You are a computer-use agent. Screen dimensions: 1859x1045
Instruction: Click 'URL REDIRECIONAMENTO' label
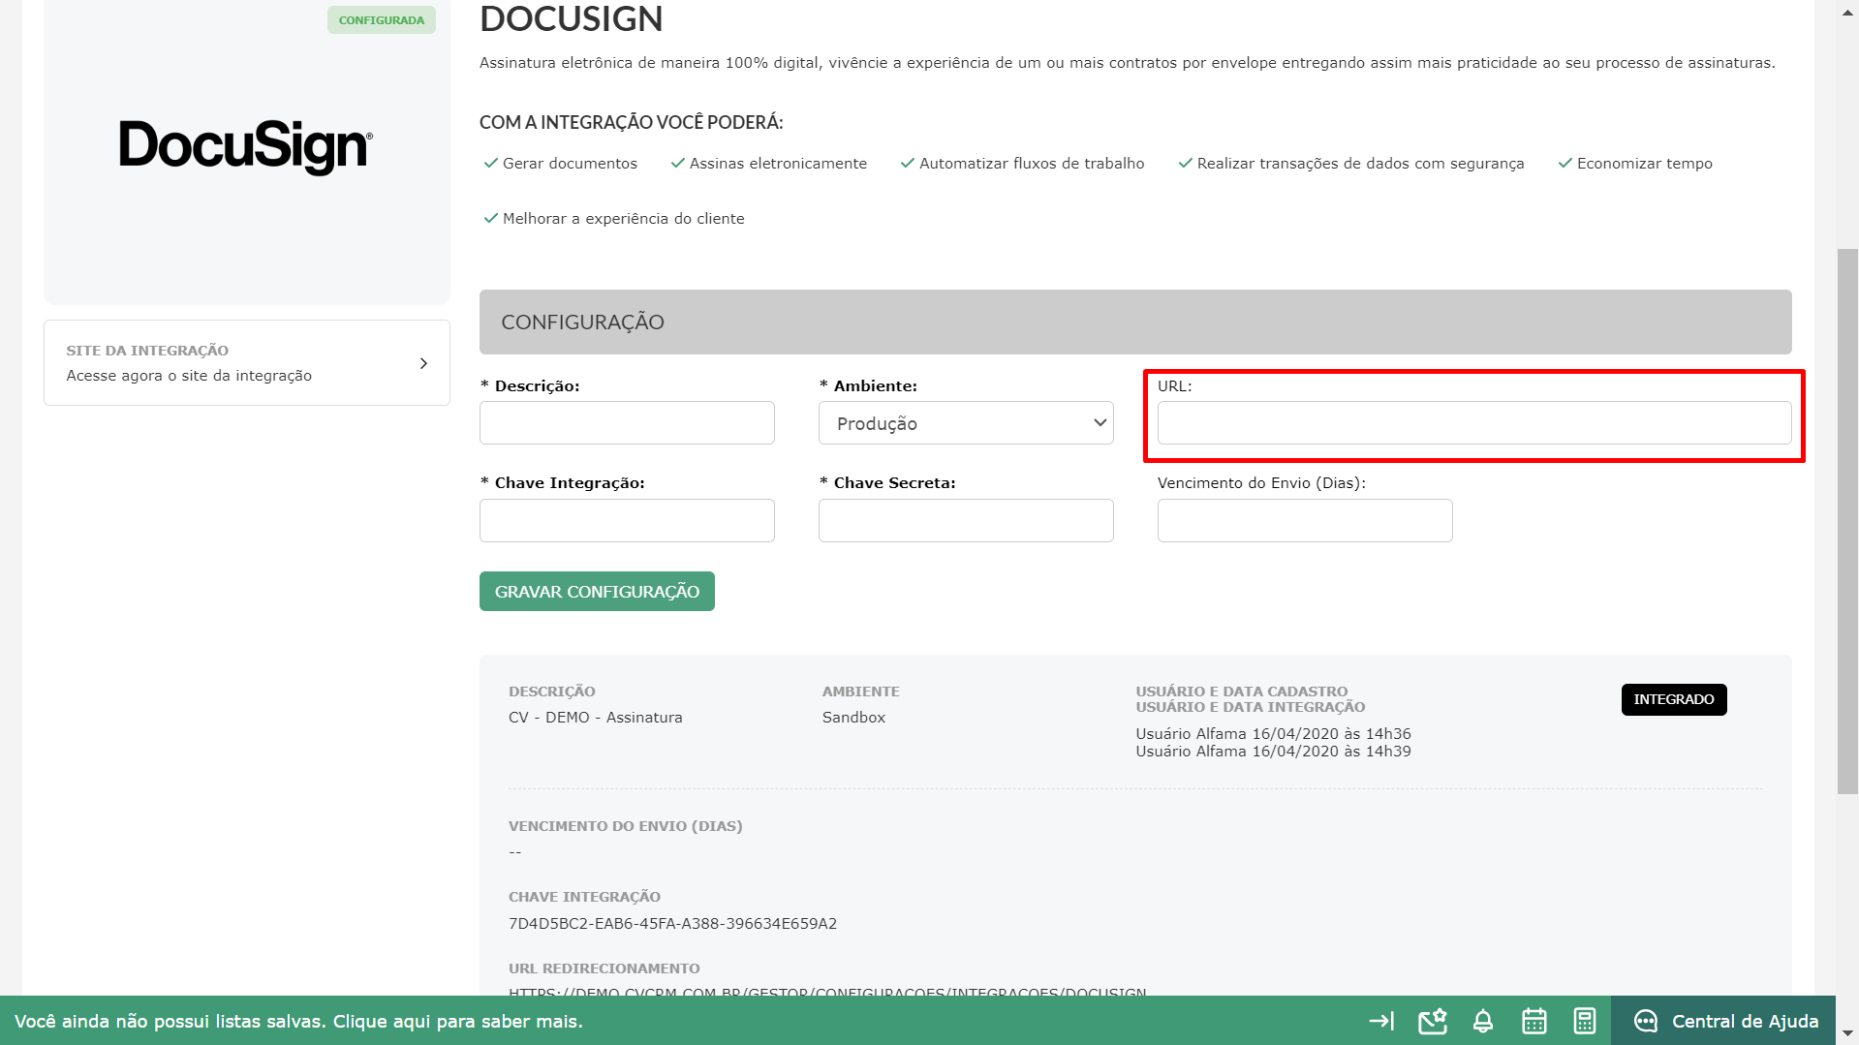tap(604, 968)
